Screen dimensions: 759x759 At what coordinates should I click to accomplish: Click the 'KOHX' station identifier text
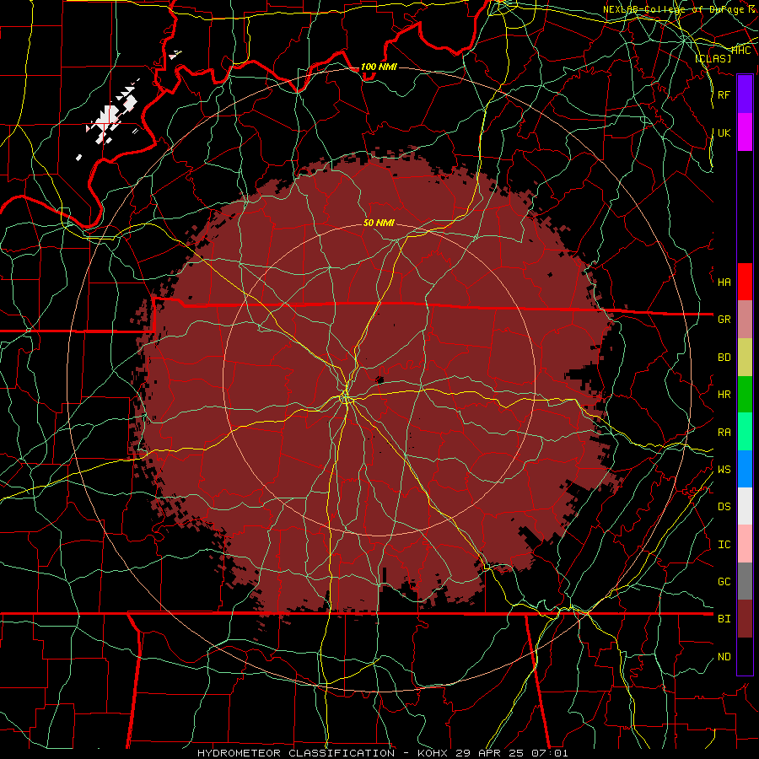433,753
